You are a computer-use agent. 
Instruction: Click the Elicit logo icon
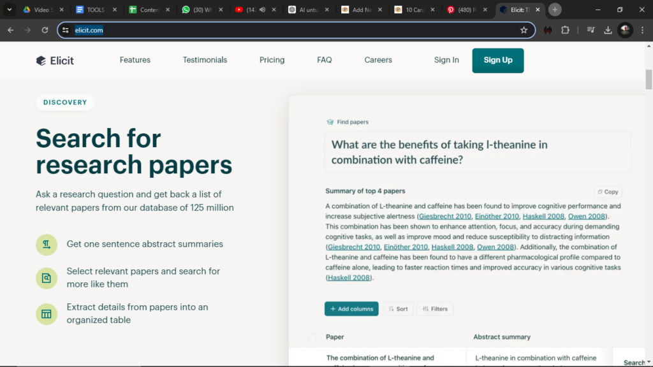point(41,61)
